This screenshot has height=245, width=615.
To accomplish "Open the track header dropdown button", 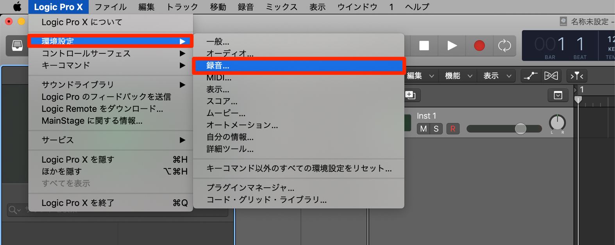I will [558, 95].
